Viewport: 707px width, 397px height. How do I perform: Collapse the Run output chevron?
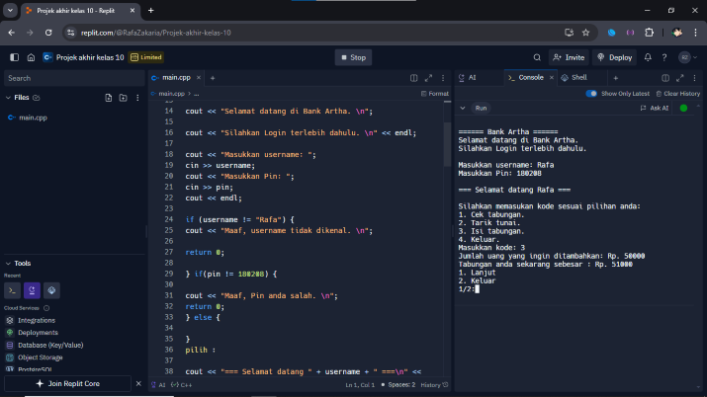tap(462, 108)
